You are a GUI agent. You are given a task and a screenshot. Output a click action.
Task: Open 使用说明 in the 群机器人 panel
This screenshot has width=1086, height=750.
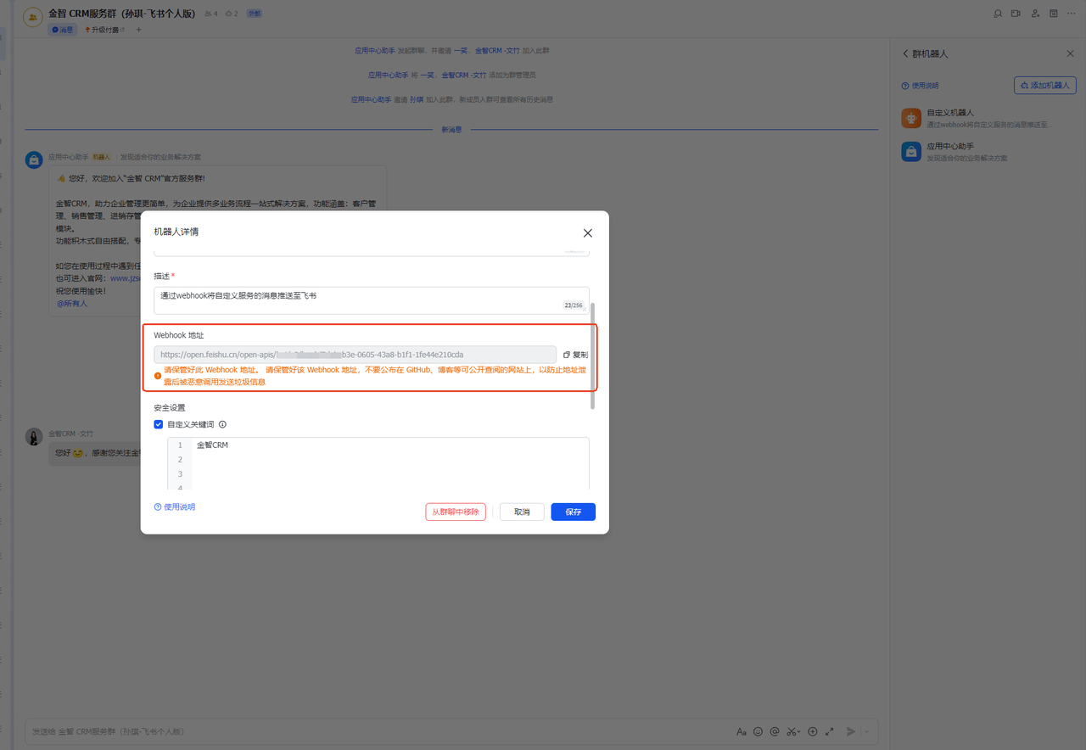[921, 86]
